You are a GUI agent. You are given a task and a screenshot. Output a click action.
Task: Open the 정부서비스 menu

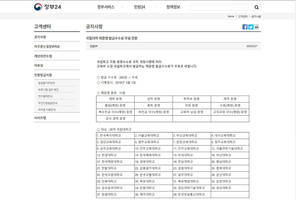point(106,7)
